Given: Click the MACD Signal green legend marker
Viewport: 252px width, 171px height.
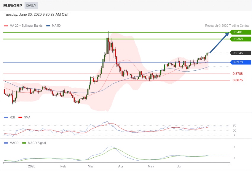Looking at the screenshot, I should (x=24, y=143).
